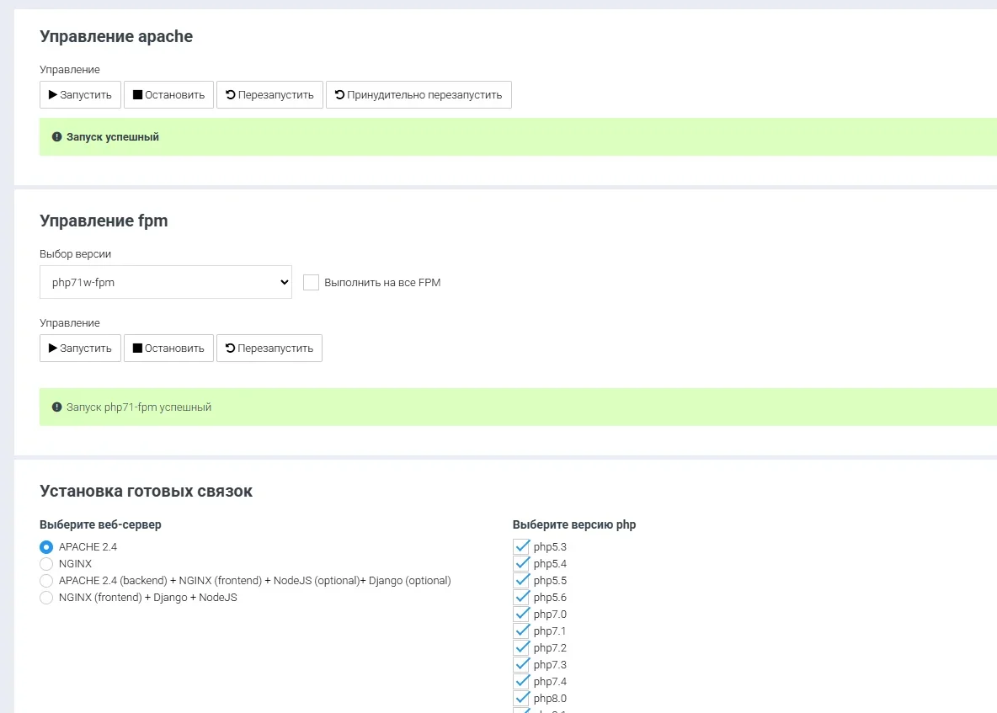
Task: Uncheck the php7.0 version
Action: tap(521, 615)
